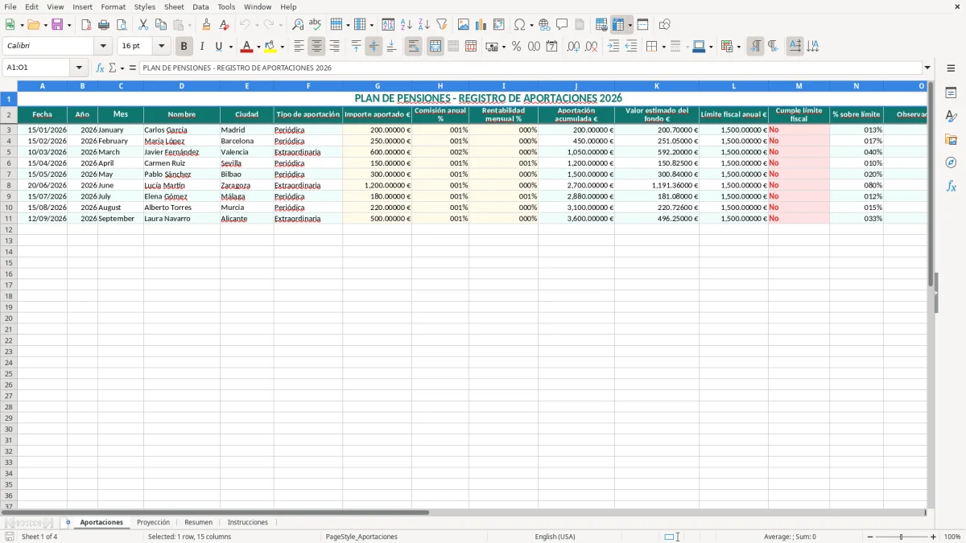The height and width of the screenshot is (543, 966).
Task: Click the AutoFilter funnel icon
Action: [441, 25]
